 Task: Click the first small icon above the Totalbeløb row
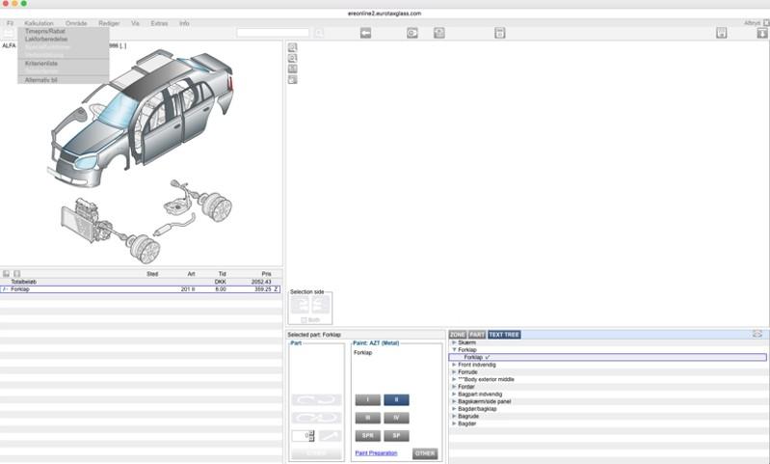click(x=6, y=274)
